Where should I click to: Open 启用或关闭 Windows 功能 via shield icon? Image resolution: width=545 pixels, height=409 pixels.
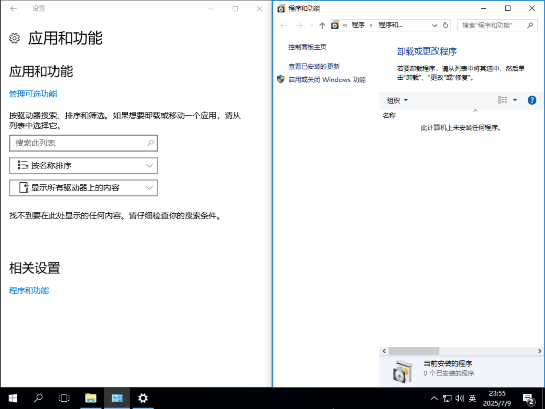326,79
